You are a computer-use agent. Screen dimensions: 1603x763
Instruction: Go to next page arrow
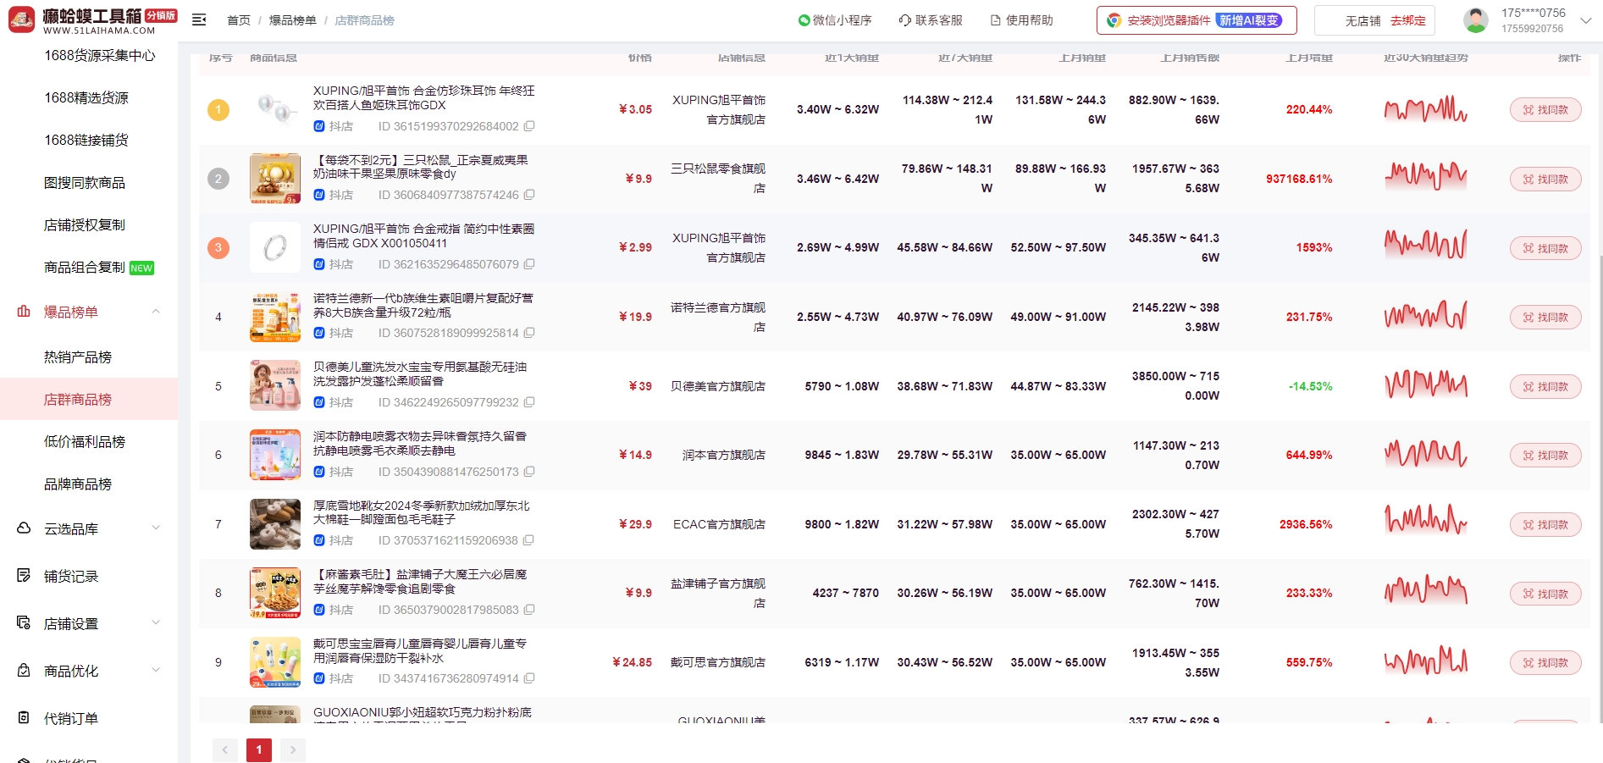(x=293, y=749)
